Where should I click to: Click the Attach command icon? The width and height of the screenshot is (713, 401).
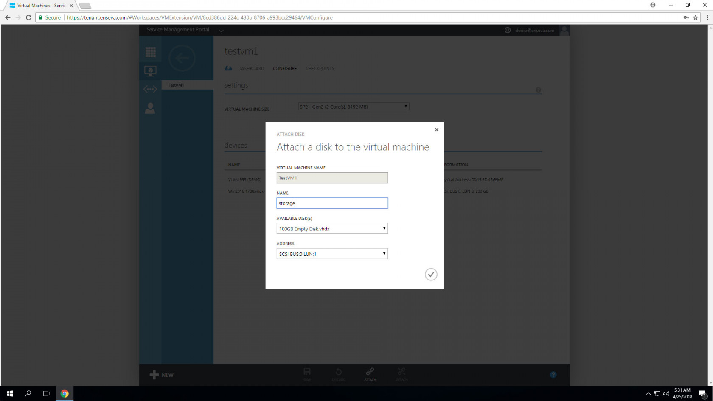(x=370, y=374)
